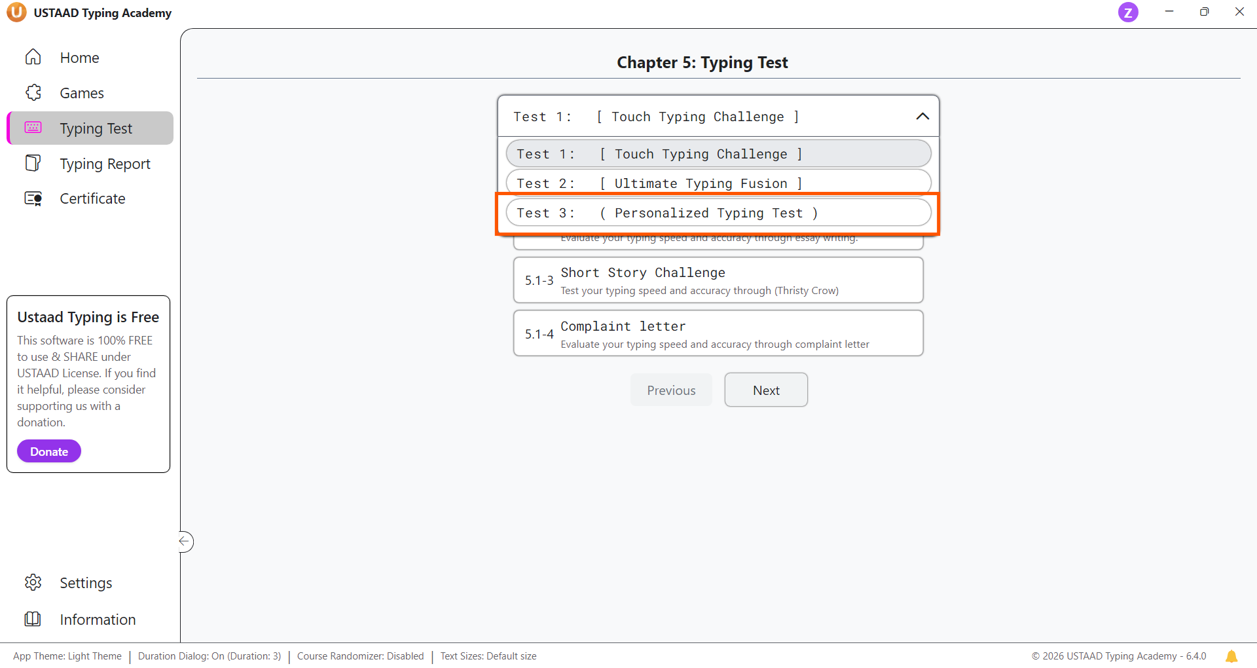Click the Typing Test keyboard icon
Image resolution: width=1257 pixels, height=668 pixels.
point(33,128)
